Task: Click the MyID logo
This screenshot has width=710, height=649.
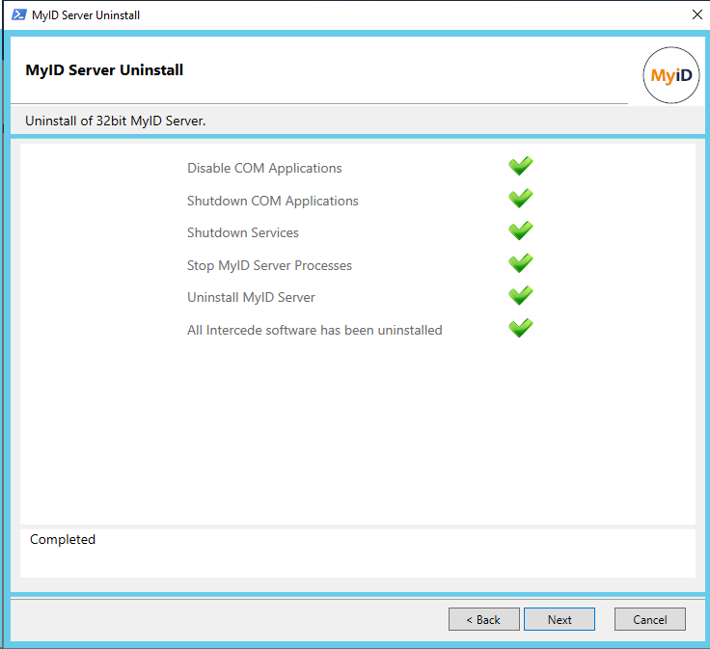Action: (x=671, y=75)
